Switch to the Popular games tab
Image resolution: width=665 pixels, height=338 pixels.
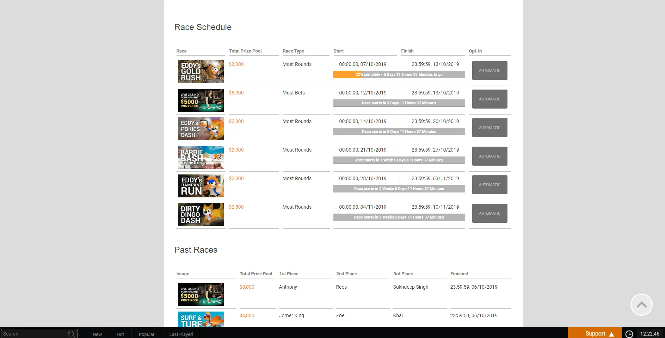point(146,334)
